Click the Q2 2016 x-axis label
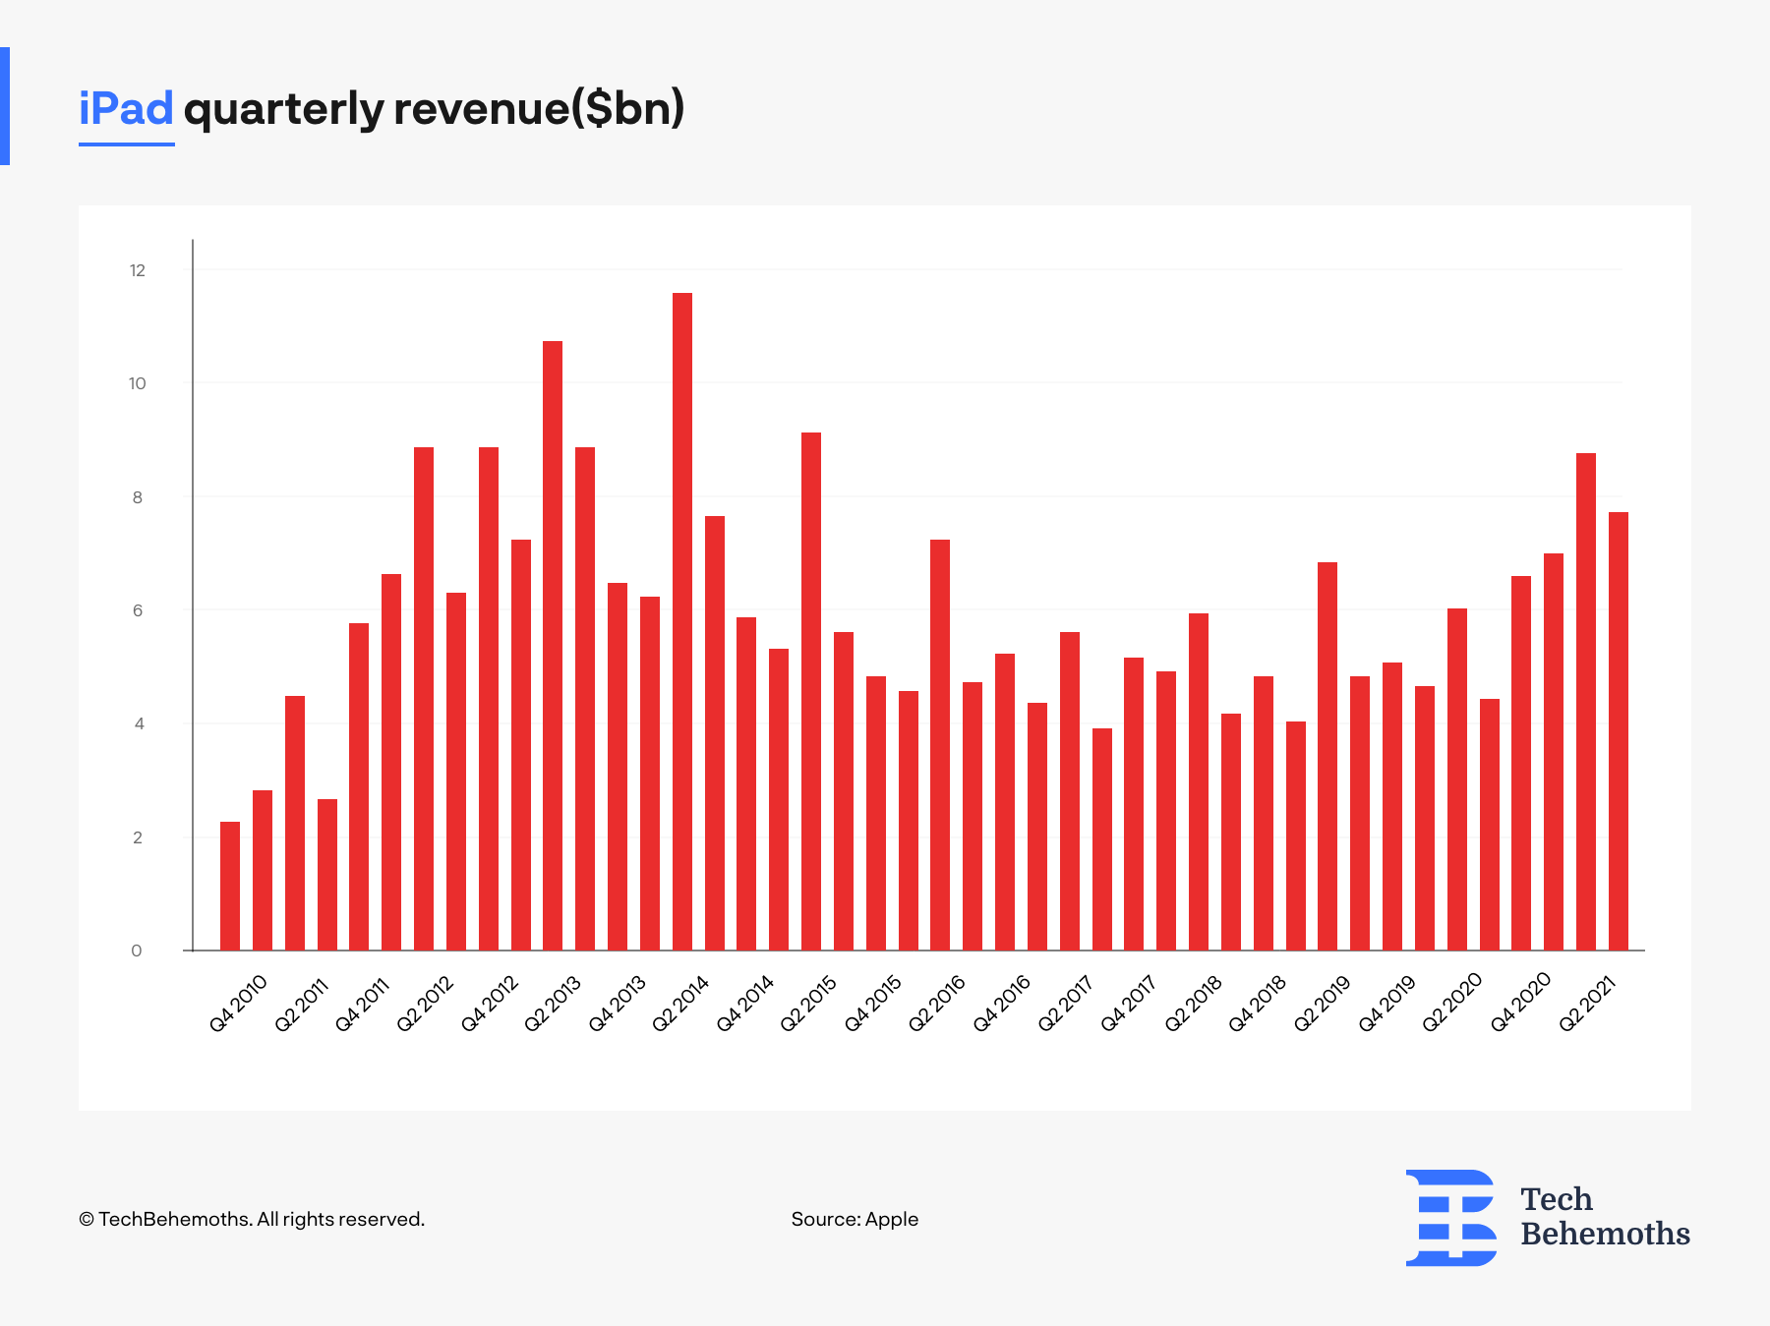The image size is (1770, 1326). click(937, 1004)
